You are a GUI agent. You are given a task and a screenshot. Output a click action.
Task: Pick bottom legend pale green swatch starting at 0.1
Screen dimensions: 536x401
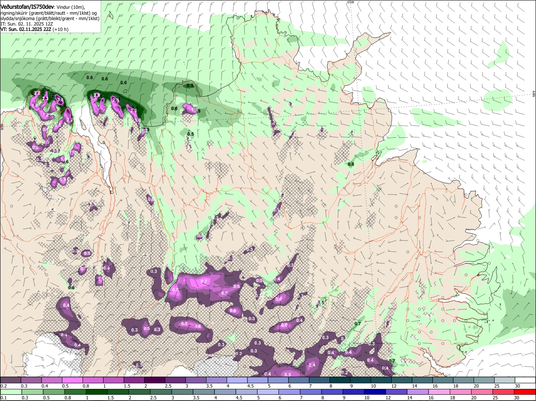coord(10,392)
